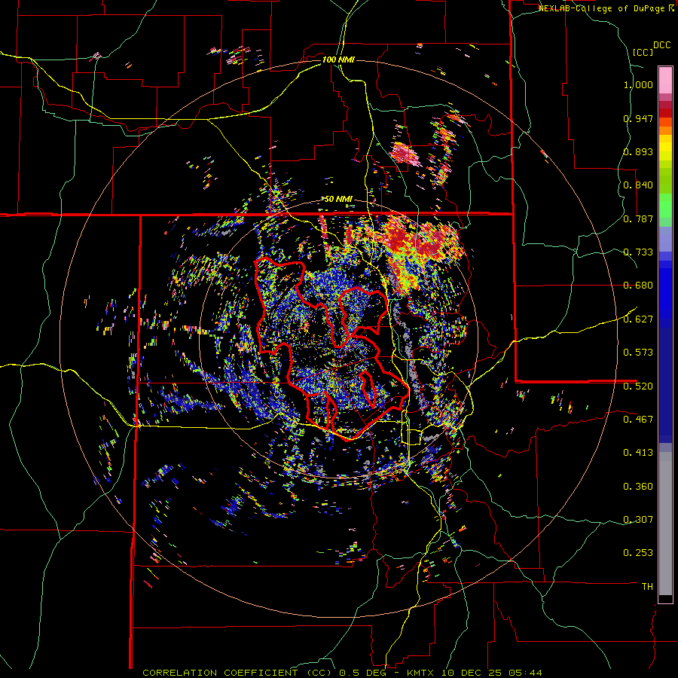The width and height of the screenshot is (678, 678).
Task: Pick the gray lower color bar segment
Action: 665,524
